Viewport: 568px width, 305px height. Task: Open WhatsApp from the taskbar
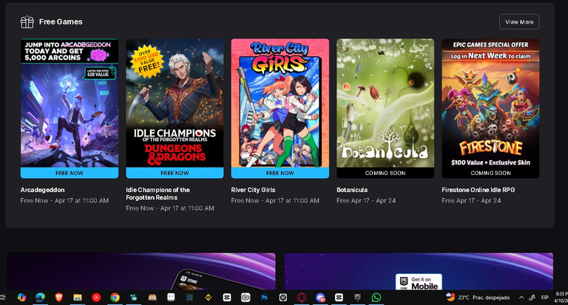pyautogui.click(x=376, y=298)
